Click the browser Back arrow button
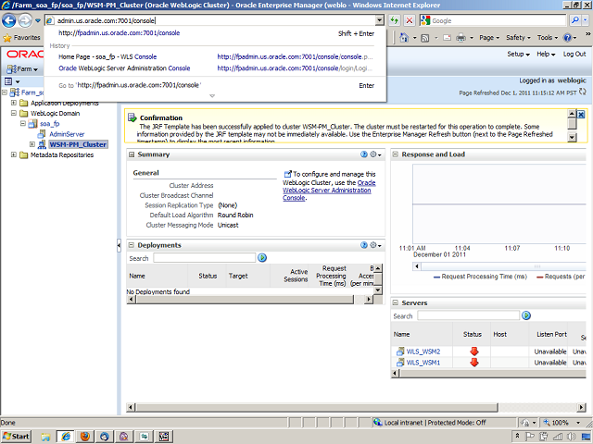Viewport: 593px width, 444px height. pyautogui.click(x=12, y=19)
